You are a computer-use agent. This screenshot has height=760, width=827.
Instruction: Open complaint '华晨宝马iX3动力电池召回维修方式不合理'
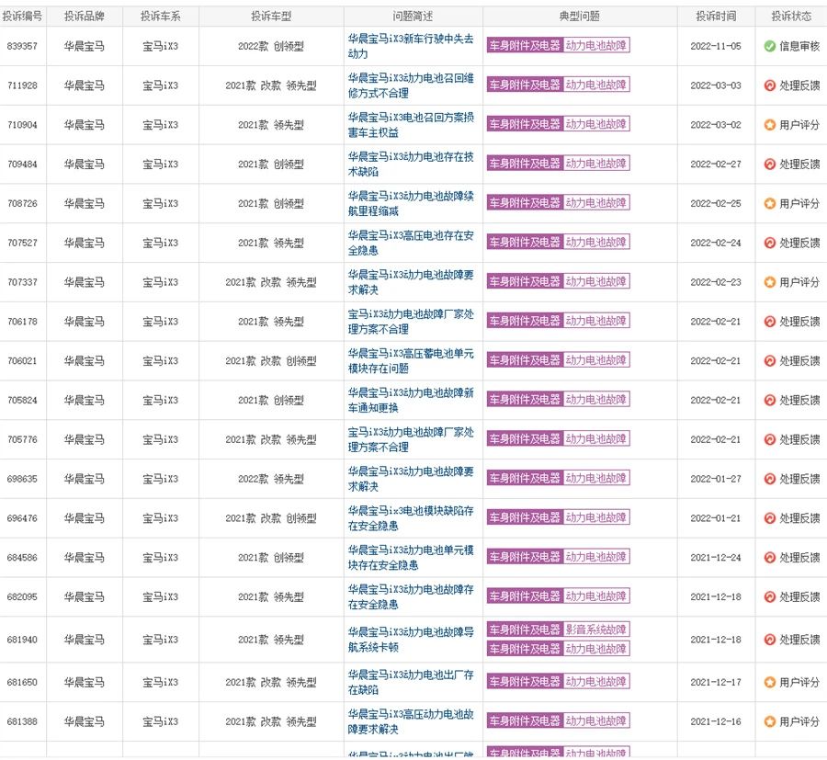(411, 85)
